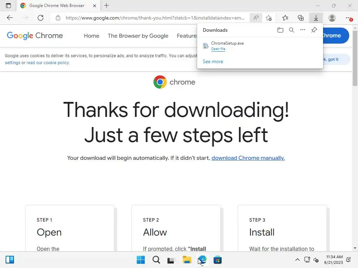
Task: Open a new tab with plus button
Action: 106,6
